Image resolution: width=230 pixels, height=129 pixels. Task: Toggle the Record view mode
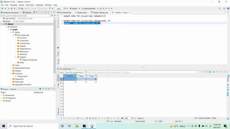(58, 112)
